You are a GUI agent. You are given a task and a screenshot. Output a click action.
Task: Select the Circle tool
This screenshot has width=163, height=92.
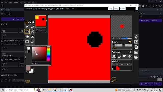[32, 42]
